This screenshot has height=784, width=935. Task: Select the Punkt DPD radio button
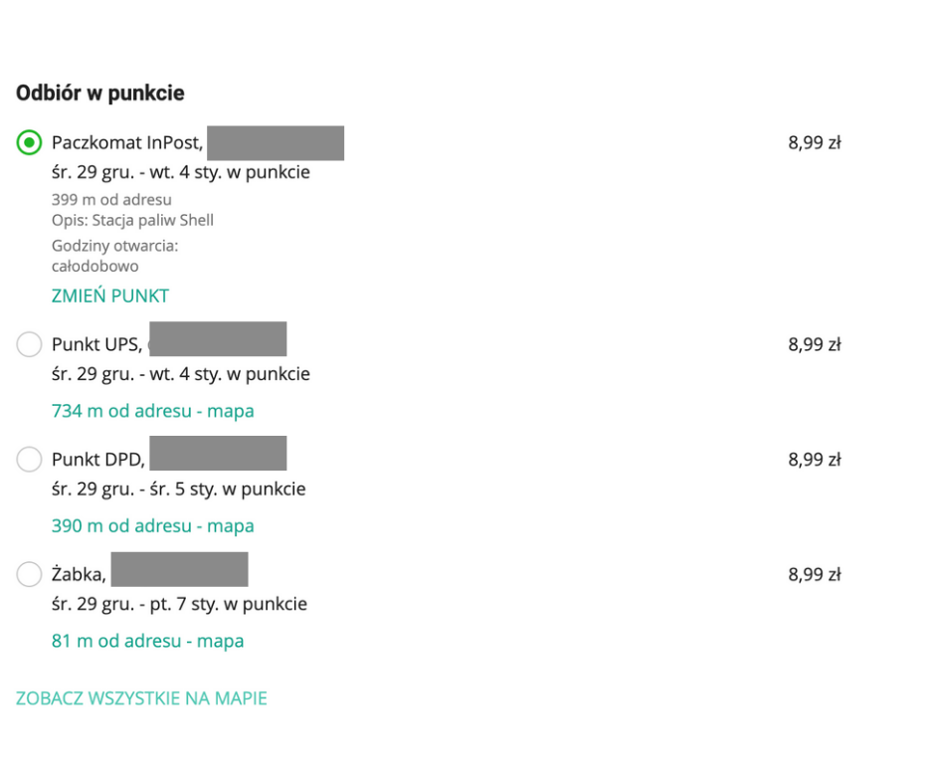(30, 460)
